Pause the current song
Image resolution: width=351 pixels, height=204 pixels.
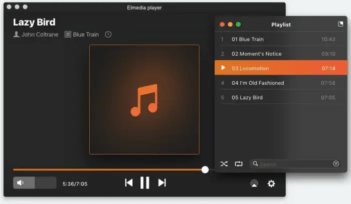pyautogui.click(x=144, y=183)
